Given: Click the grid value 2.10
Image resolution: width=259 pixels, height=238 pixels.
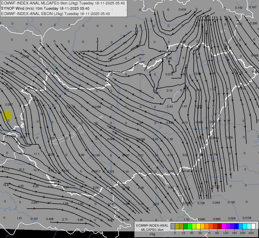Looking at the screenshot, I should 170,90.
